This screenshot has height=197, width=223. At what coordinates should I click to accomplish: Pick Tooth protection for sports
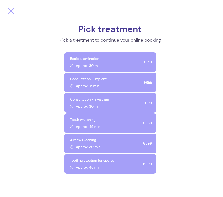(x=110, y=164)
